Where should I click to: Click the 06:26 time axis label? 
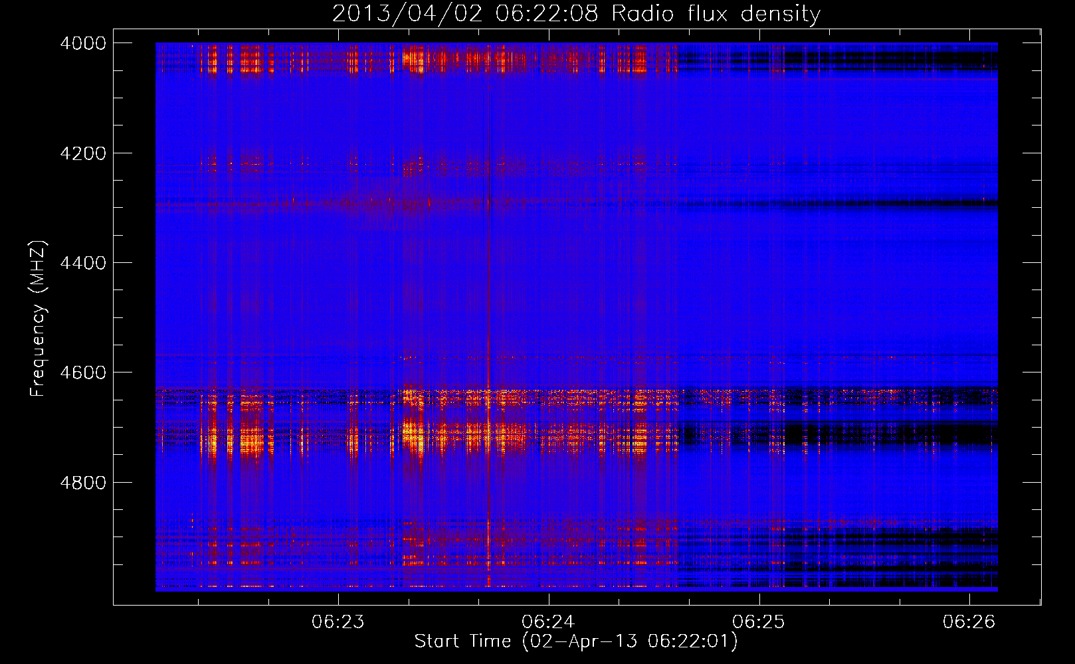pyautogui.click(x=969, y=622)
